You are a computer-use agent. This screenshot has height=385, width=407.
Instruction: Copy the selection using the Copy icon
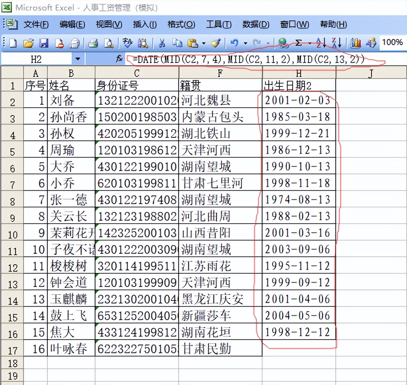[x=177, y=43]
